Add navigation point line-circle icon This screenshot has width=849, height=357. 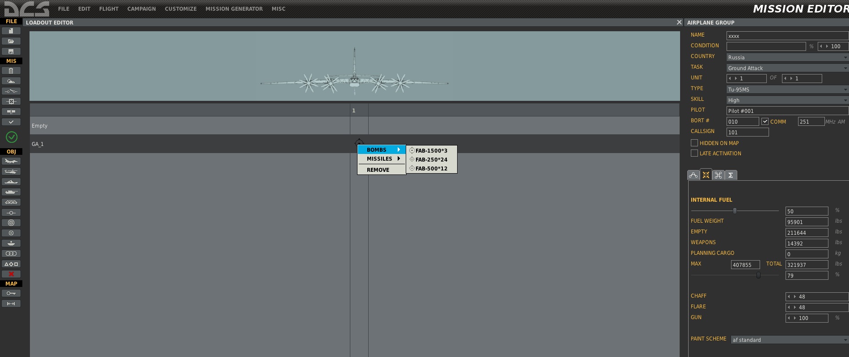tap(11, 212)
